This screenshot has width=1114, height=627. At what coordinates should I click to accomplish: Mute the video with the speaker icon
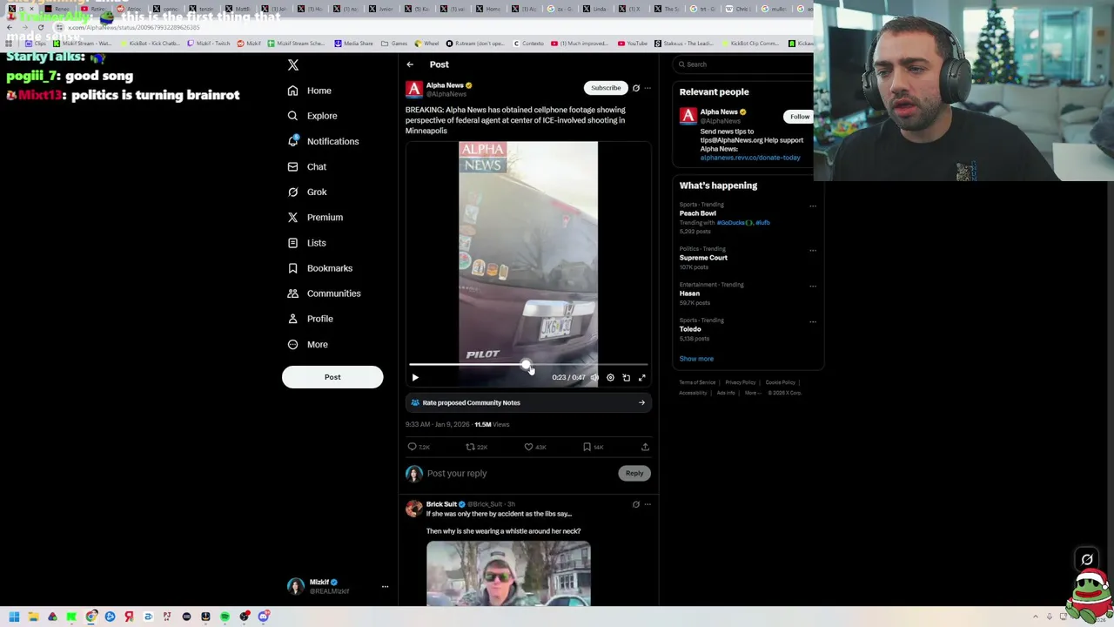pos(594,378)
